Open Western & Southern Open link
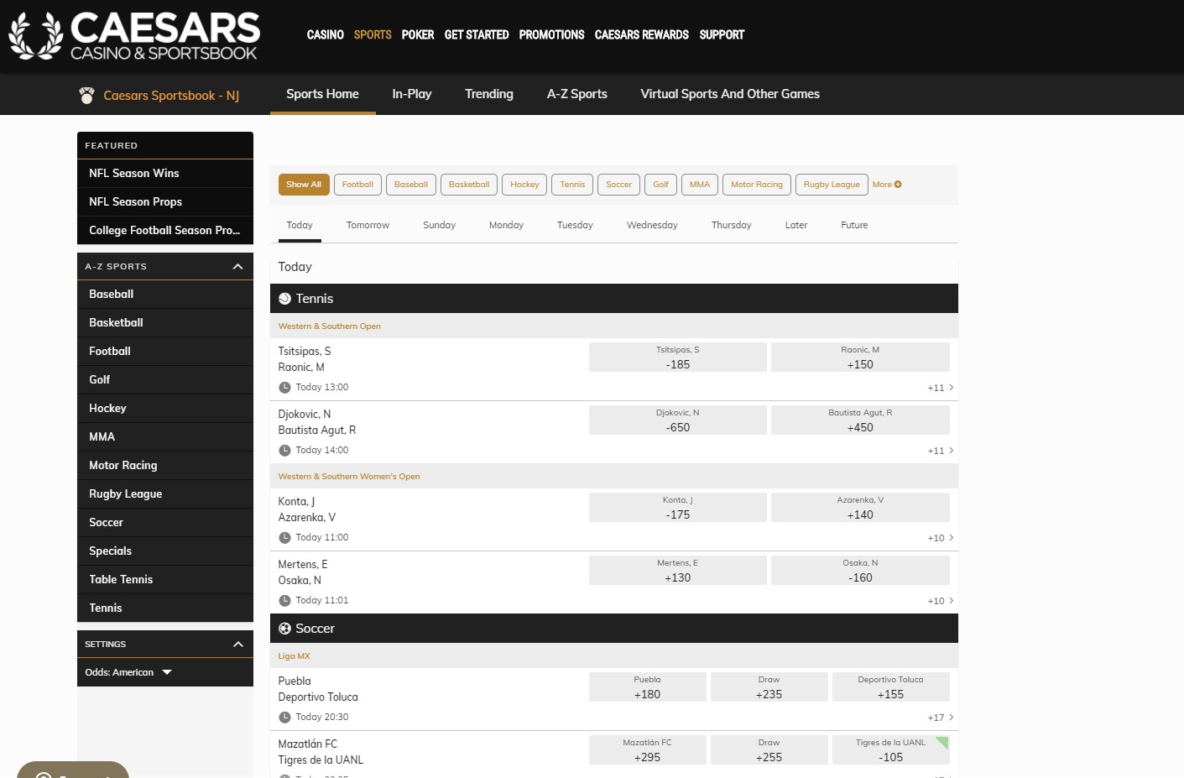Image resolution: width=1184 pixels, height=778 pixels. pyautogui.click(x=330, y=326)
